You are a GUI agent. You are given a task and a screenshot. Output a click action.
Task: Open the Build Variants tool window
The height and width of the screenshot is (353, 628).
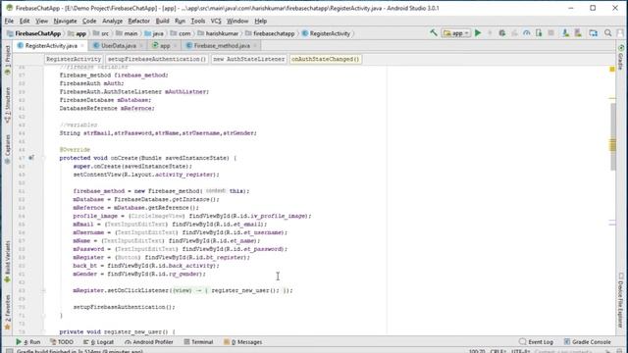(x=7, y=262)
